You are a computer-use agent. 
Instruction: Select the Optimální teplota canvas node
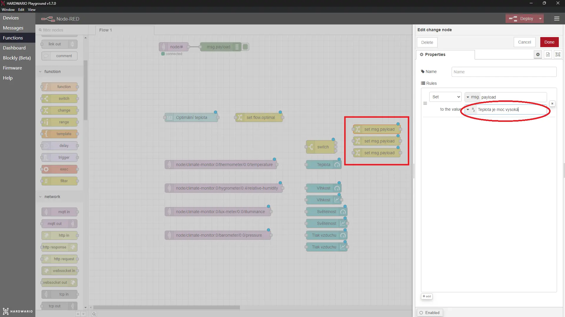191,117
